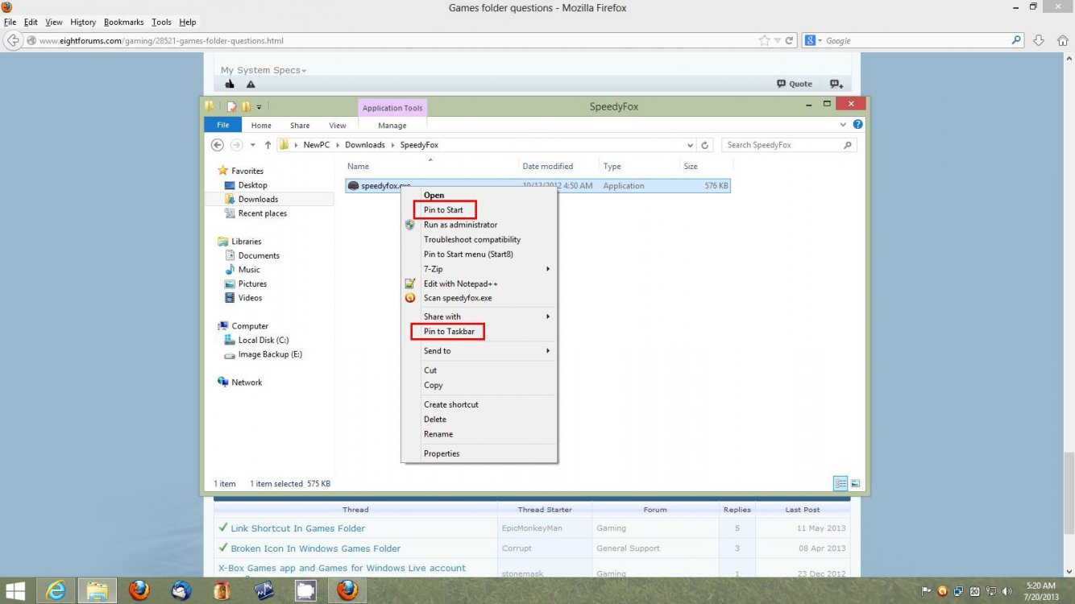Click the Firefox back arrow button
Image resolution: width=1075 pixels, height=604 pixels.
point(13,40)
